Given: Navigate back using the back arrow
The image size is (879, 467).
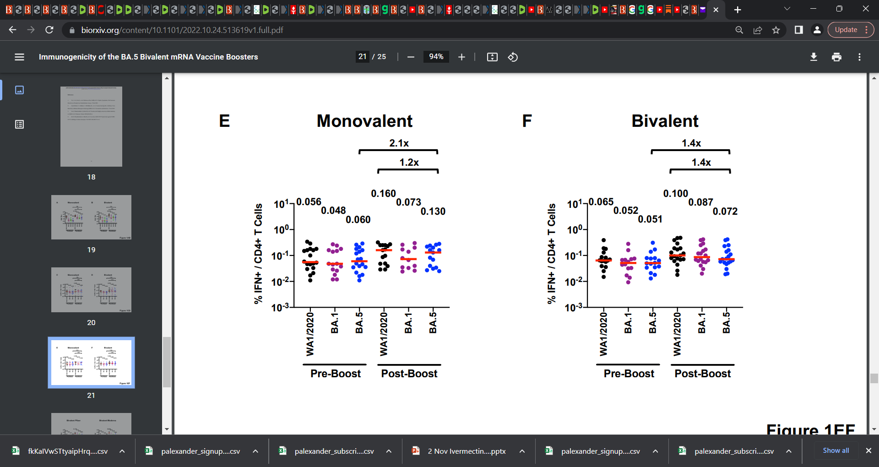Looking at the screenshot, I should 12,30.
